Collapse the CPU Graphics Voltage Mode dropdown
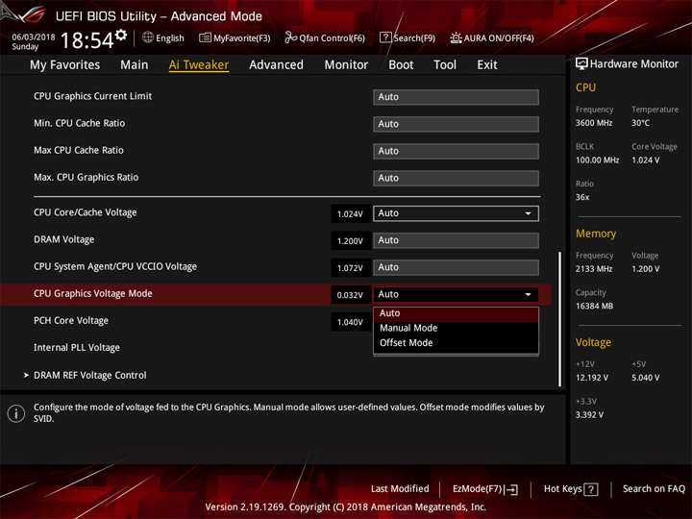The image size is (692, 519). 456,294
